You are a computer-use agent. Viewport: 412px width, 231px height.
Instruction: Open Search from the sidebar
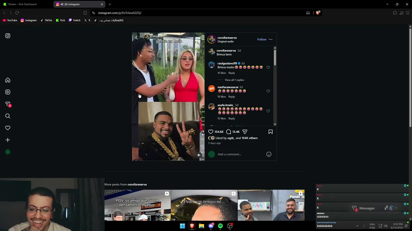(x=8, y=116)
